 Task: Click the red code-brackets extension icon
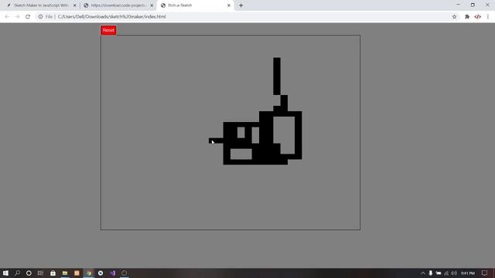click(x=477, y=17)
